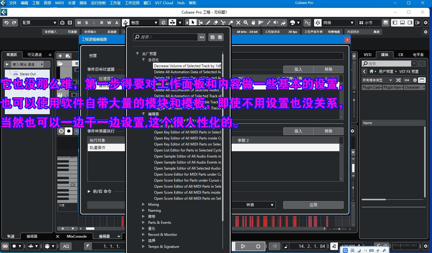Select the Range Selection tool
The height and width of the screenshot is (253, 432).
(200, 23)
